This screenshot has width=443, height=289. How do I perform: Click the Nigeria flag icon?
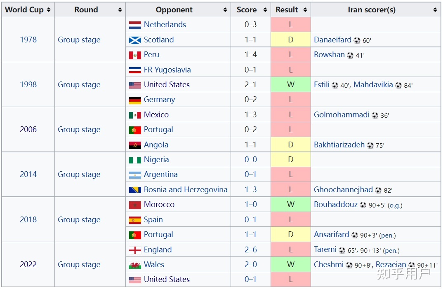[x=135, y=160]
